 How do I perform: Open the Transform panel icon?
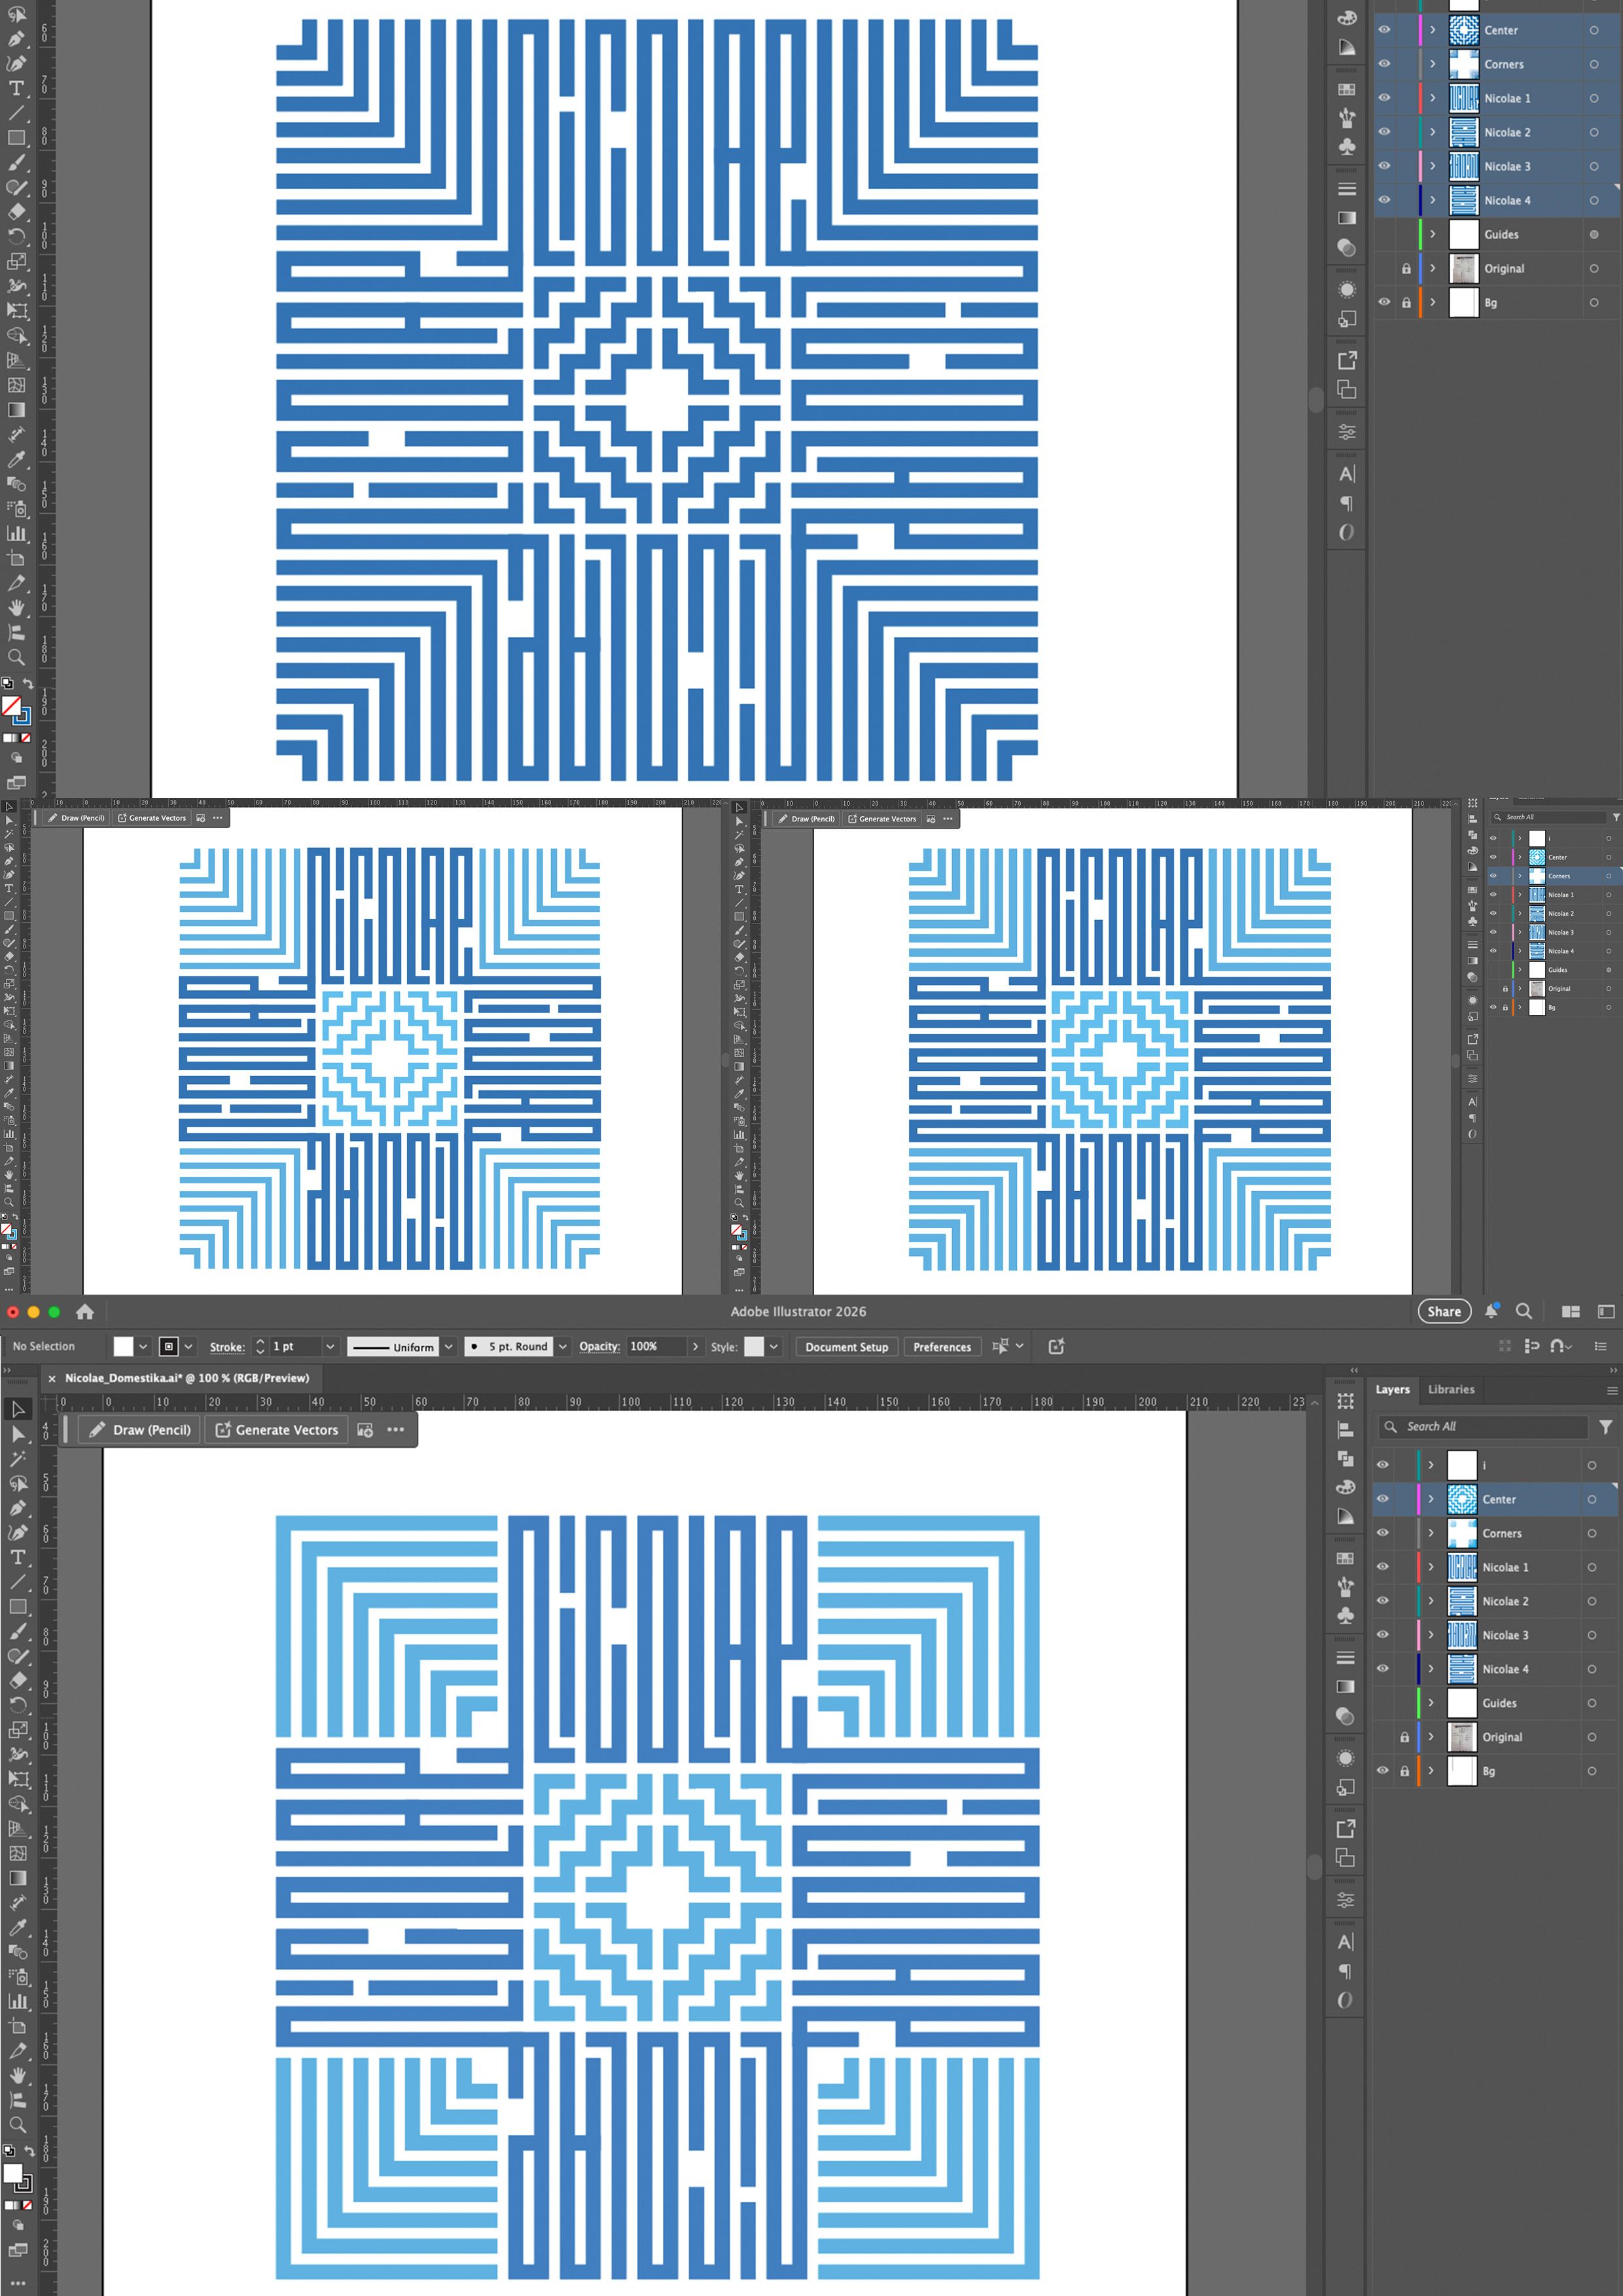(1346, 1401)
